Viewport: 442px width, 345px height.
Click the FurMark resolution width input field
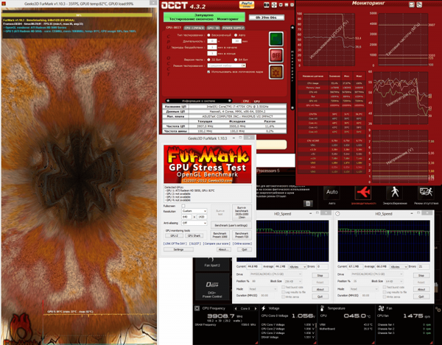(187, 217)
